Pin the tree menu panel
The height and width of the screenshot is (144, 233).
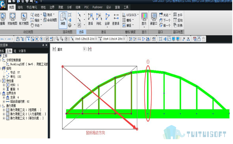(43, 45)
